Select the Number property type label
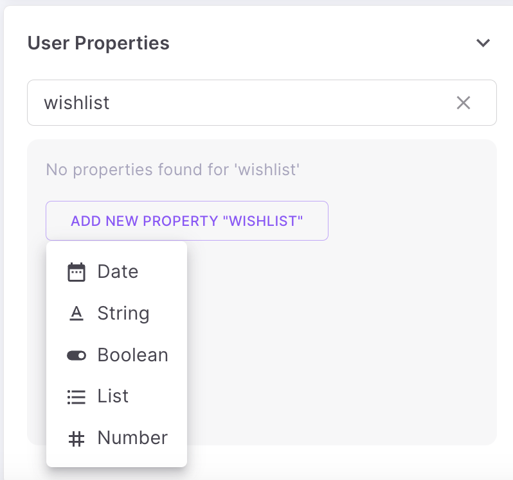The image size is (513, 480). [x=132, y=438]
